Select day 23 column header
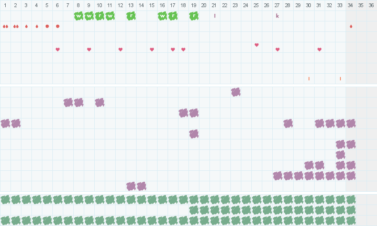 point(236,5)
